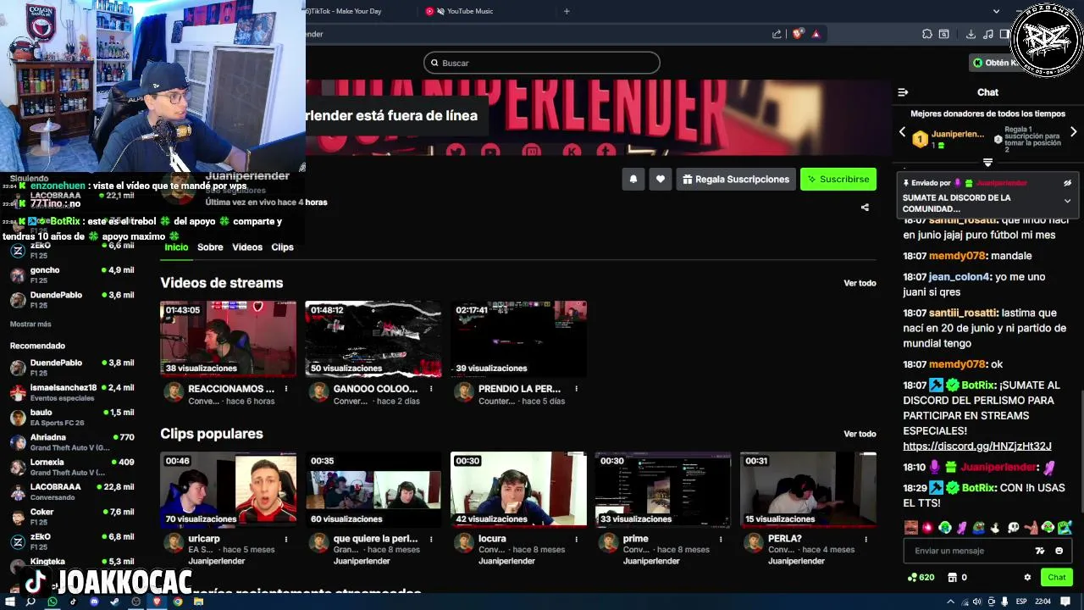The width and height of the screenshot is (1084, 610).
Task: Insert the skull emote from quick emotes
Action: click(x=1014, y=528)
